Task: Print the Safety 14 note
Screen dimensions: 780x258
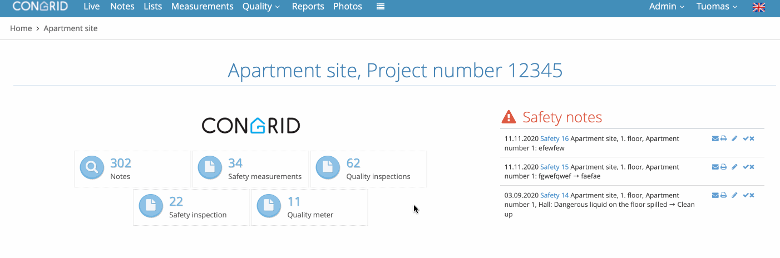Action: point(723,195)
